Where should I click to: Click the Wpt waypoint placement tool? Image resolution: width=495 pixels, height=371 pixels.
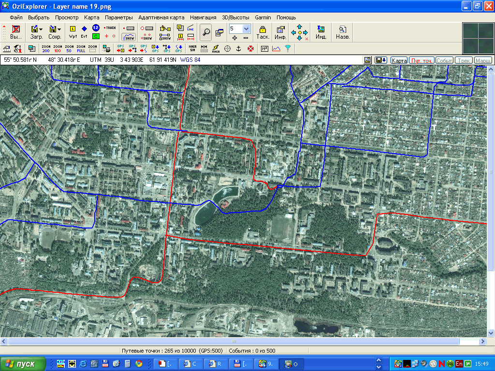pyautogui.click(x=73, y=32)
